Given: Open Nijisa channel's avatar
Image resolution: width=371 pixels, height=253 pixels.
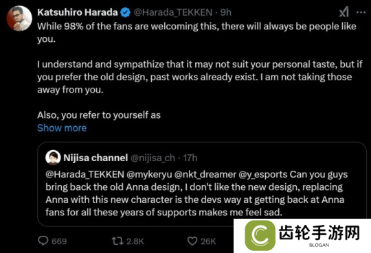Looking at the screenshot, I should [x=53, y=157].
